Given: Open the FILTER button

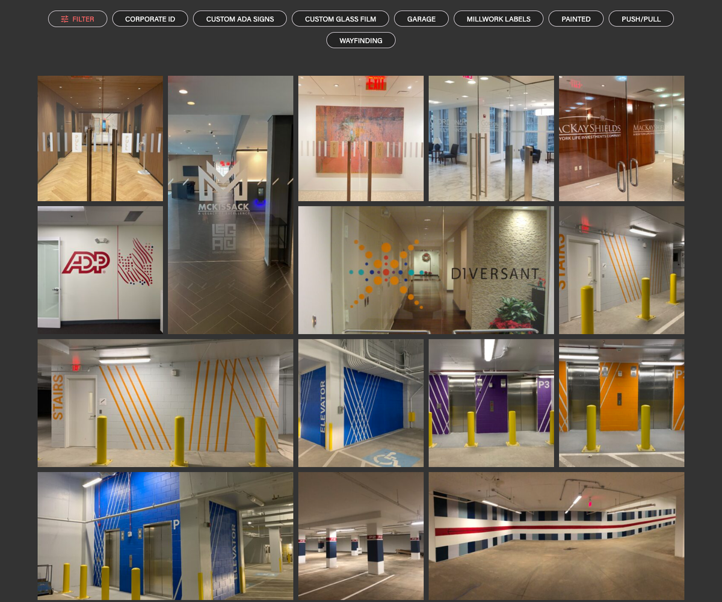Looking at the screenshot, I should pos(78,19).
